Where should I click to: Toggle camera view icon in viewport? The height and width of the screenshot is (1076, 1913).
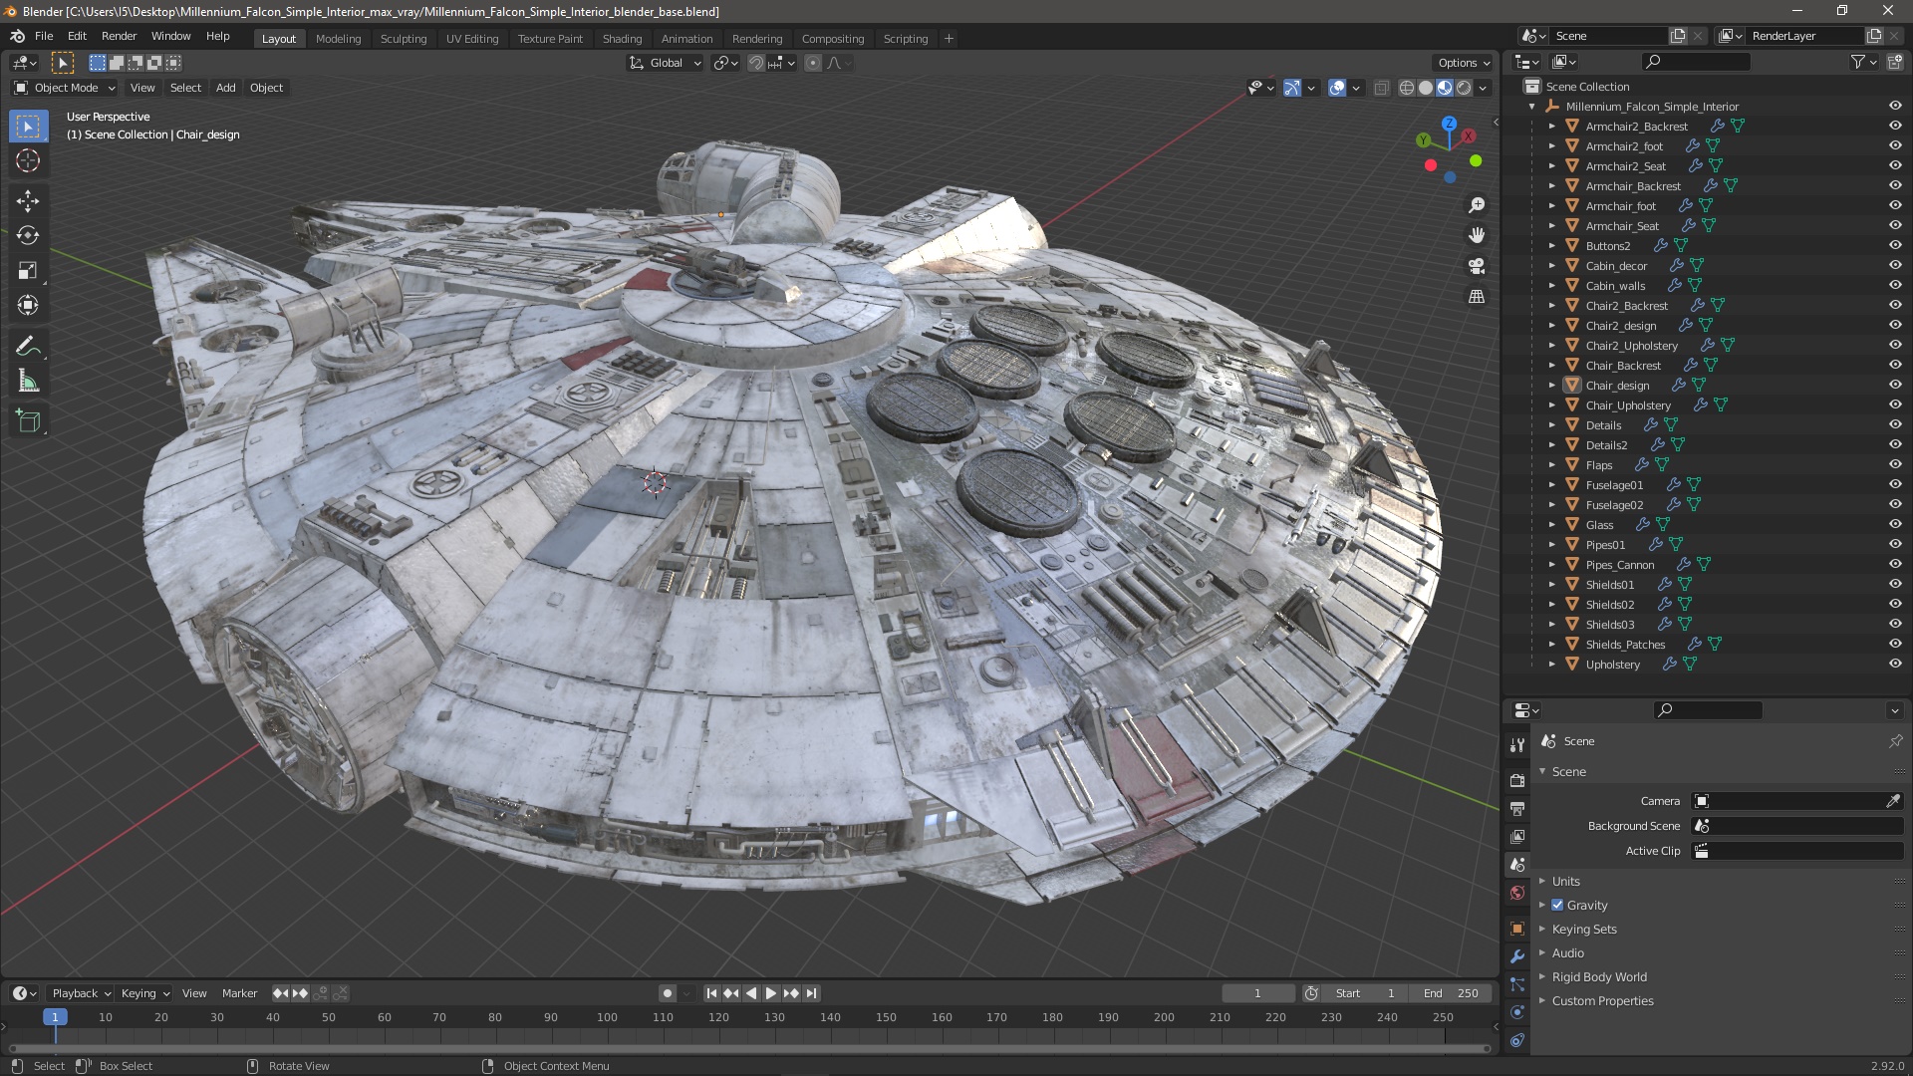tap(1477, 266)
